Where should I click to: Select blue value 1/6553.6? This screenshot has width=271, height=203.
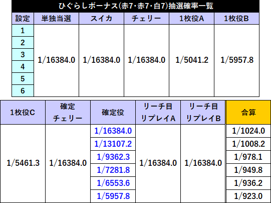point(113,183)
